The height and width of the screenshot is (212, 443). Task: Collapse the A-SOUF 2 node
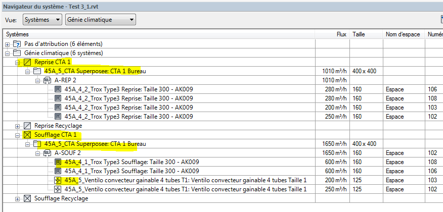click(x=37, y=153)
